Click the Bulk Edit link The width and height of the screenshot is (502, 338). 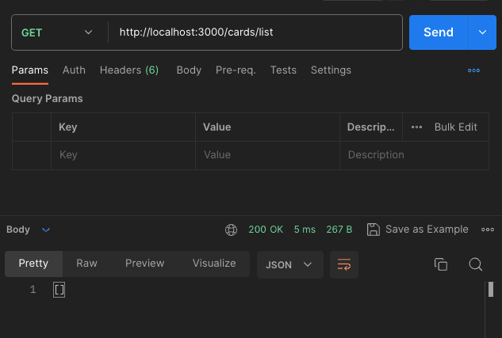(455, 127)
